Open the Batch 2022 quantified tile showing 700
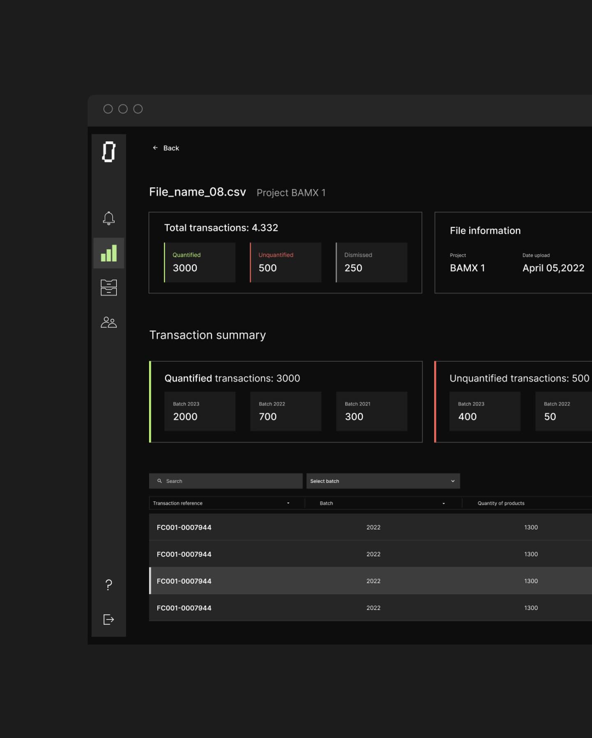The height and width of the screenshot is (738, 592). pos(286,411)
